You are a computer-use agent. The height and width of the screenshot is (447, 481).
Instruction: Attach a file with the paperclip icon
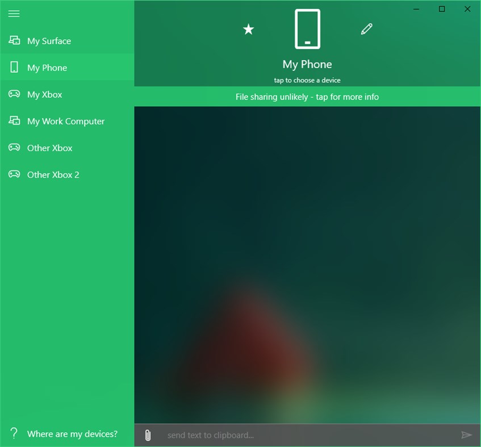tap(148, 435)
